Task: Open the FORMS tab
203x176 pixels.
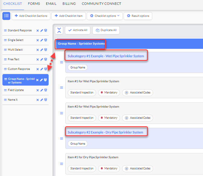Action: (34, 4)
